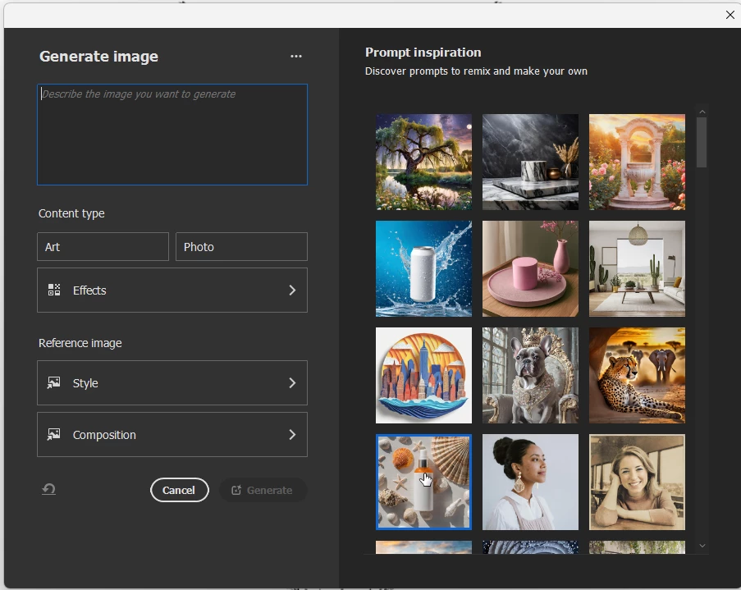The width and height of the screenshot is (741, 590).
Task: Click the Generate button
Action: point(263,490)
